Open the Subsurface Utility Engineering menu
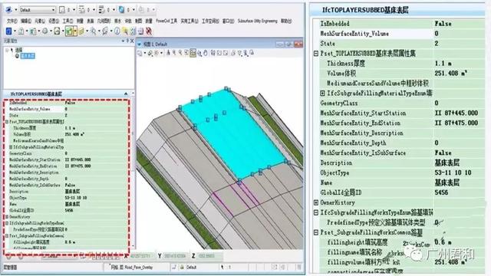The height and width of the screenshot is (276, 491). [258, 21]
